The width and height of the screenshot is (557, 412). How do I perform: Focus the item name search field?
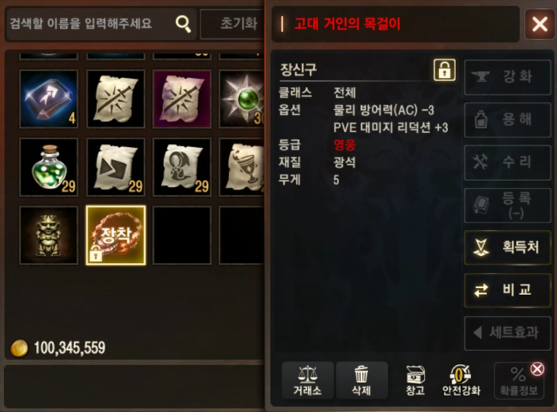pos(101,24)
